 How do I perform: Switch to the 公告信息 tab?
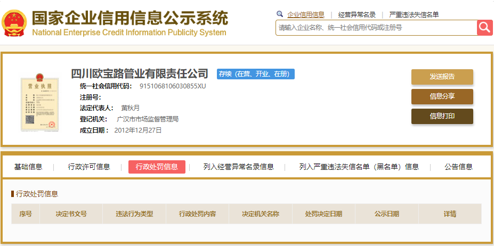(458, 167)
